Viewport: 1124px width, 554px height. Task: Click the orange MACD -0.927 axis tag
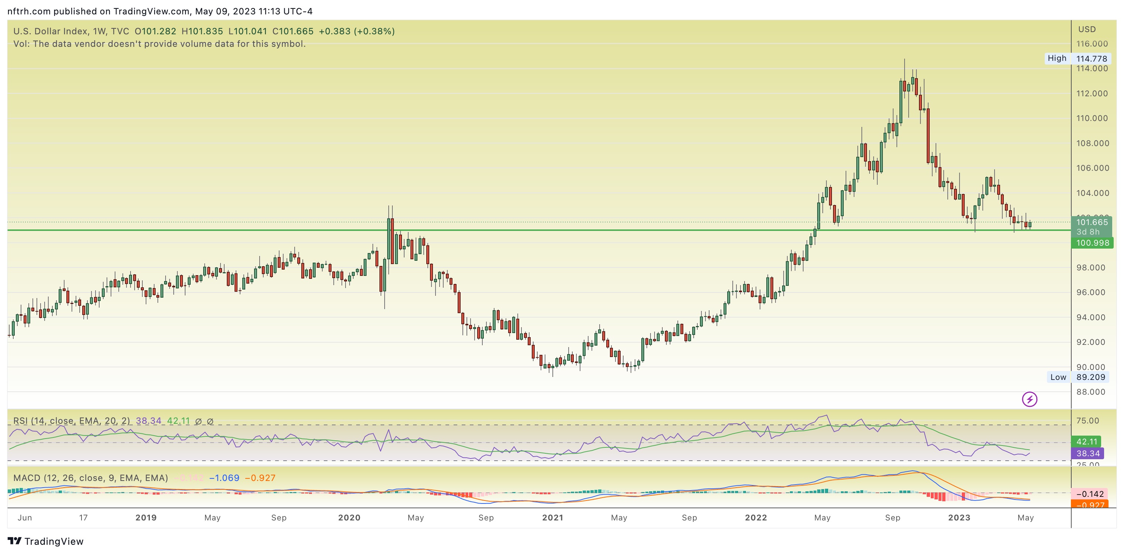pos(1090,505)
